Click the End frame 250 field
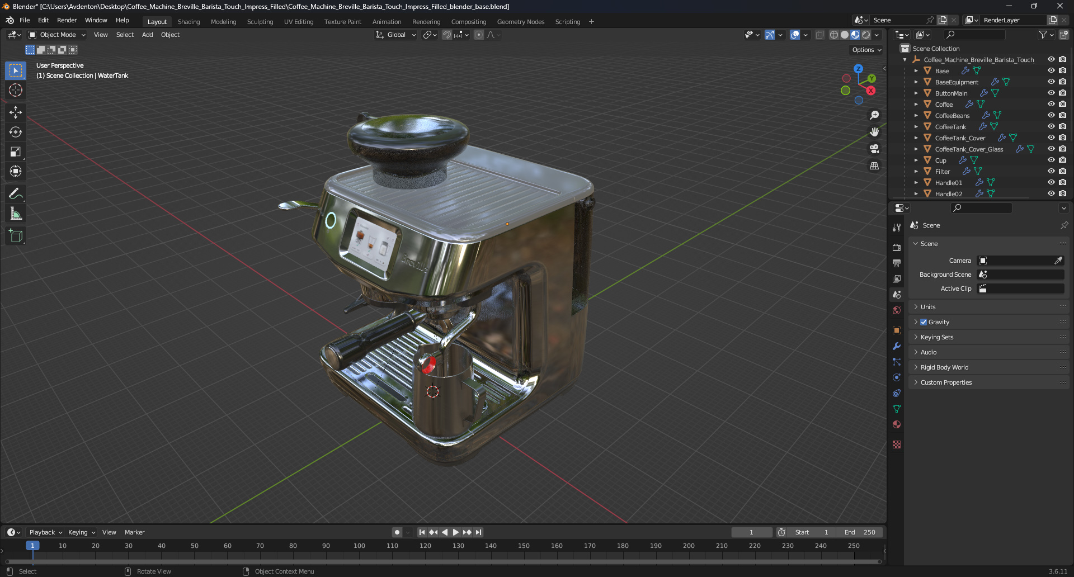Screen dimensions: 1074x577 [x=860, y=532]
